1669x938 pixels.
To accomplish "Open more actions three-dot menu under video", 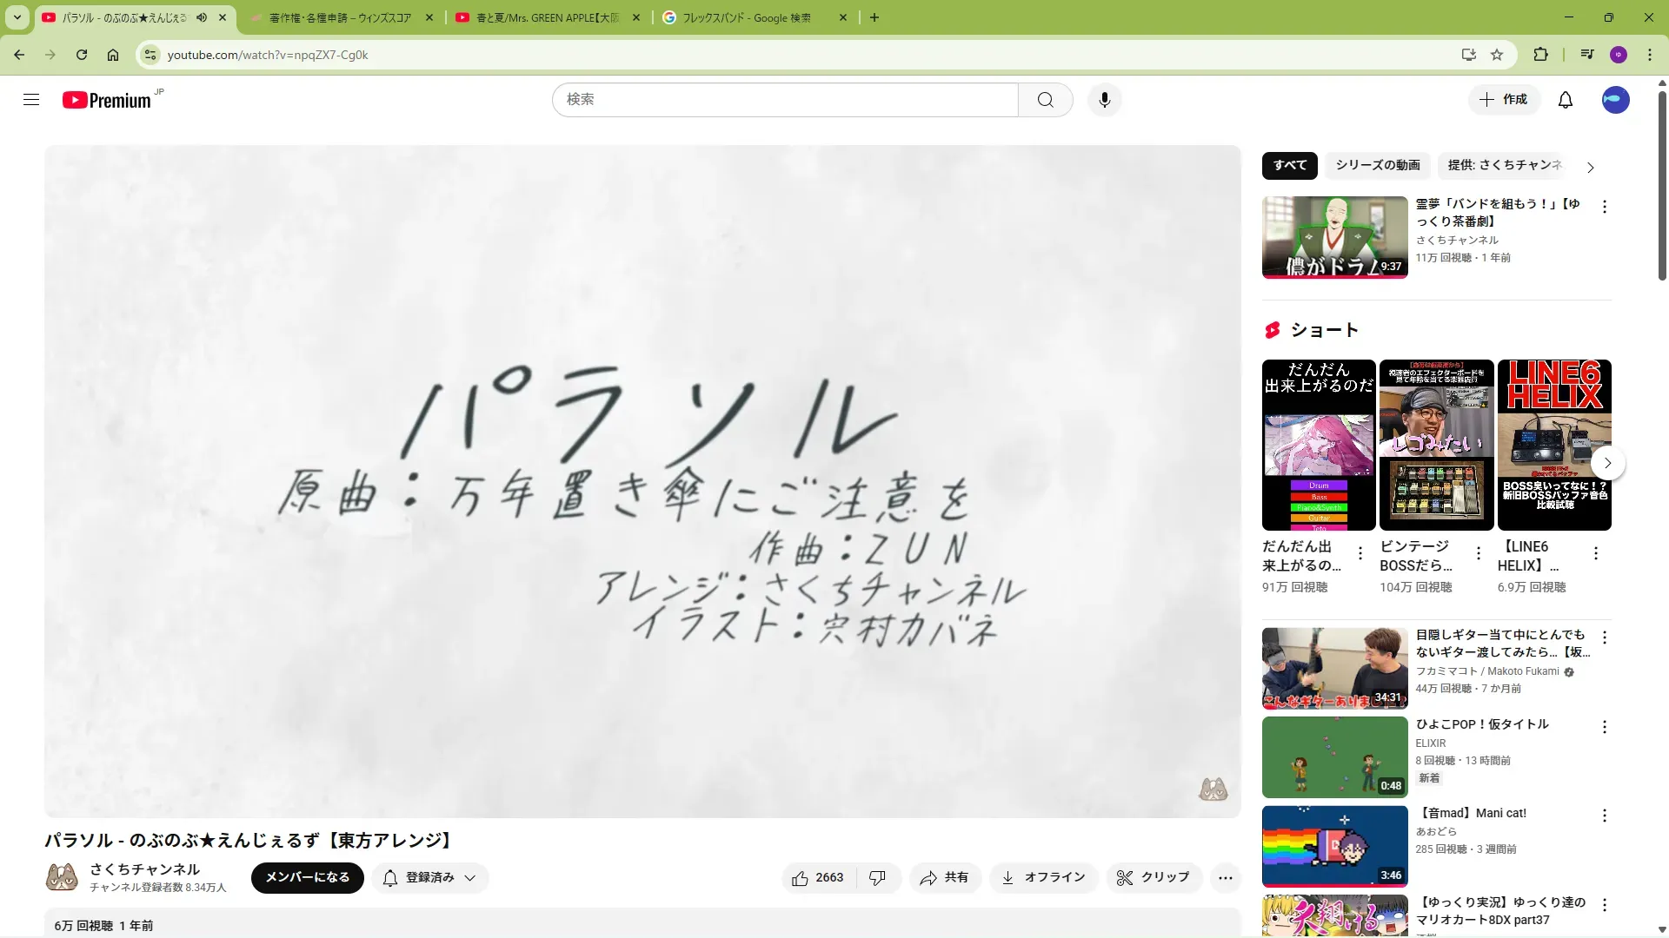I will coord(1225,878).
